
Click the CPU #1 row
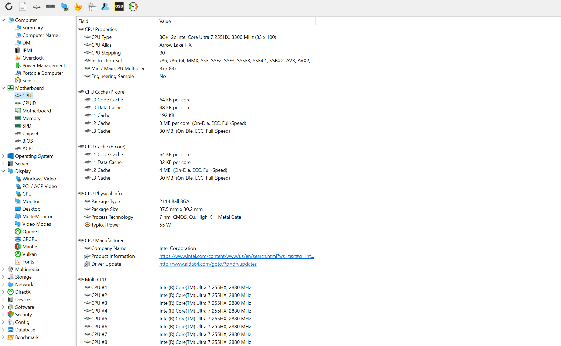[x=196, y=287]
